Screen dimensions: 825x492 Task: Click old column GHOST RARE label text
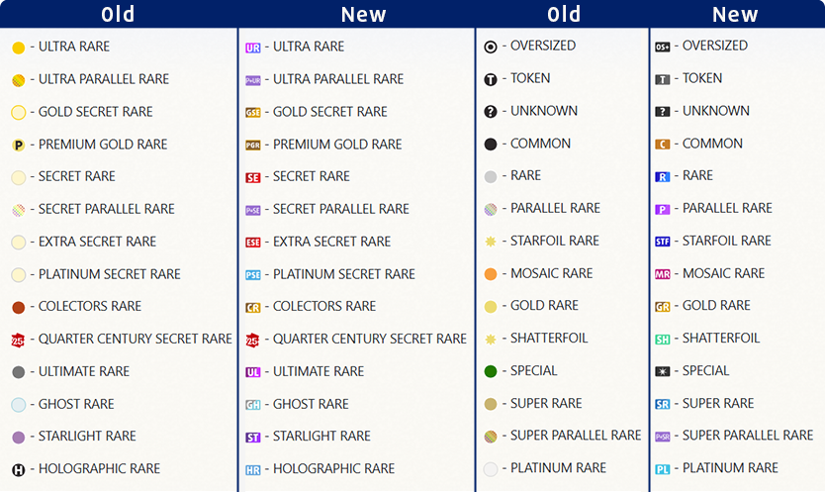[x=76, y=404]
